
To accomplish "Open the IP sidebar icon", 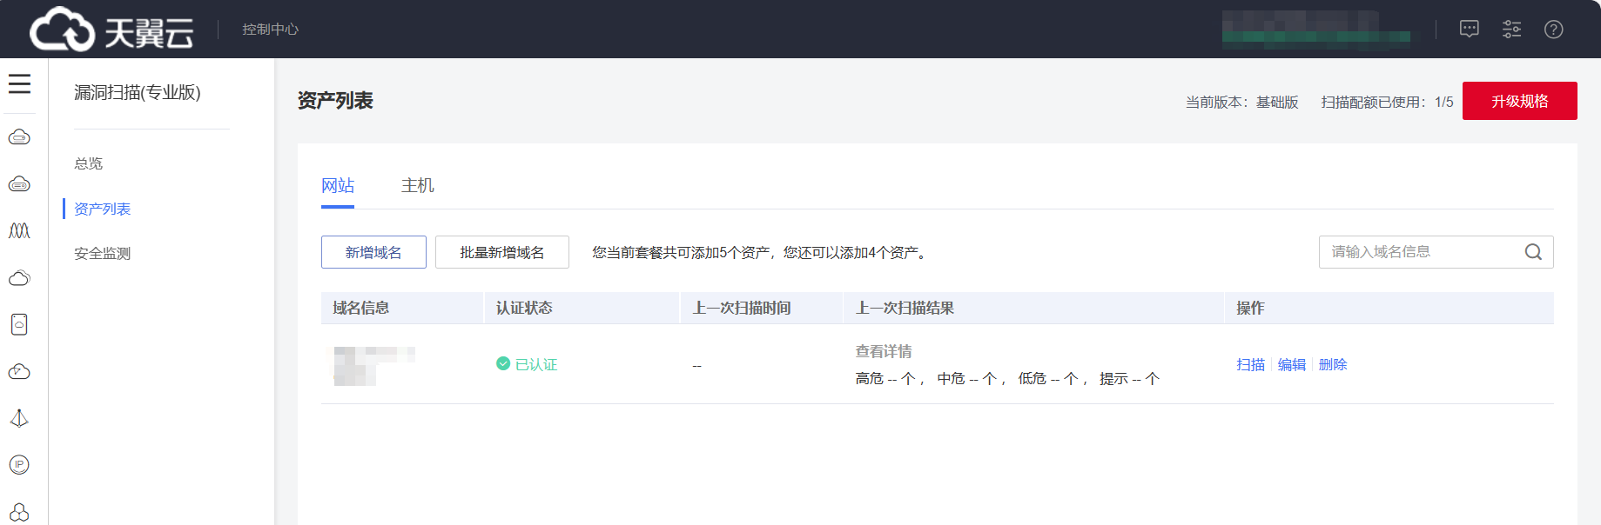I will 19,465.
